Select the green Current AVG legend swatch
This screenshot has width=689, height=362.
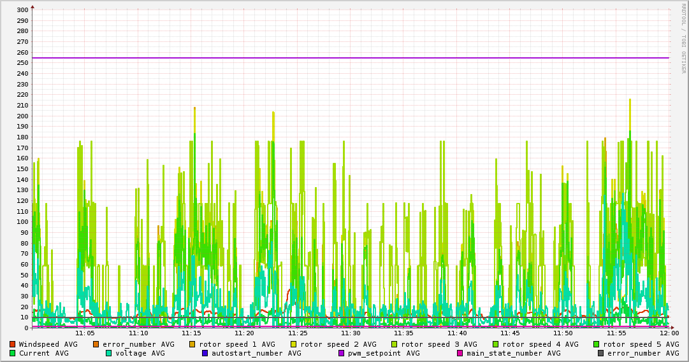(x=12, y=353)
